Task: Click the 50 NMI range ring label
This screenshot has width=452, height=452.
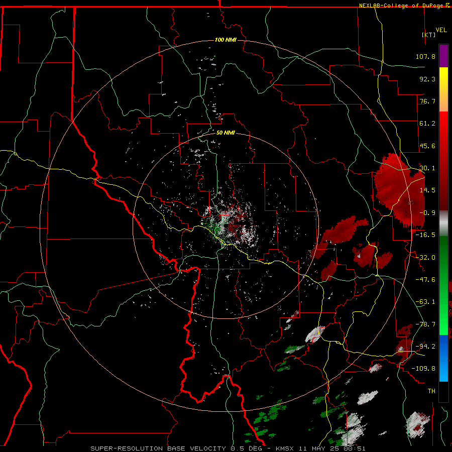Action: click(x=225, y=133)
